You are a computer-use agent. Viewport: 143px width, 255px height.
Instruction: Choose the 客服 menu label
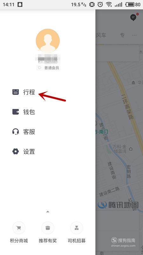pos(29,132)
